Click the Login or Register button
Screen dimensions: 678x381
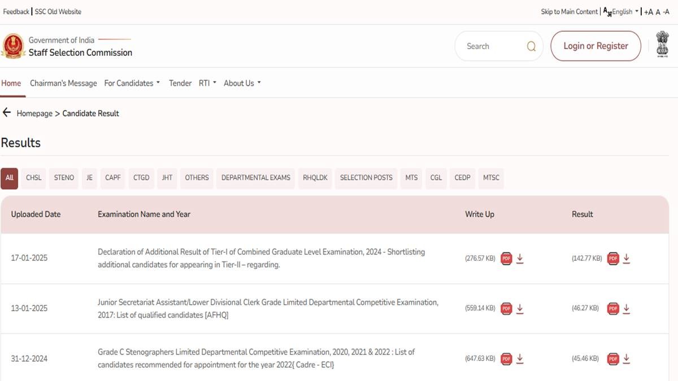pyautogui.click(x=596, y=46)
